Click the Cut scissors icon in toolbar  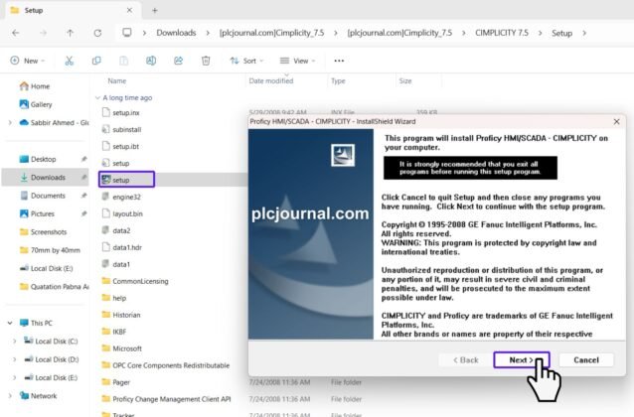click(69, 61)
